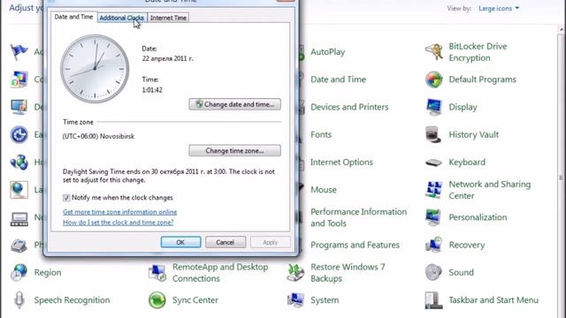Open the Recovery icon
The height and width of the screenshot is (318, 566).
point(434,245)
